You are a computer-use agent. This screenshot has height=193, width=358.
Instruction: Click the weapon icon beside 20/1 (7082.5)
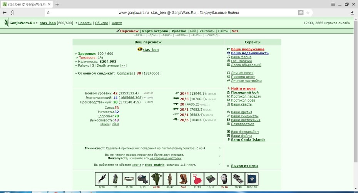click(176, 109)
